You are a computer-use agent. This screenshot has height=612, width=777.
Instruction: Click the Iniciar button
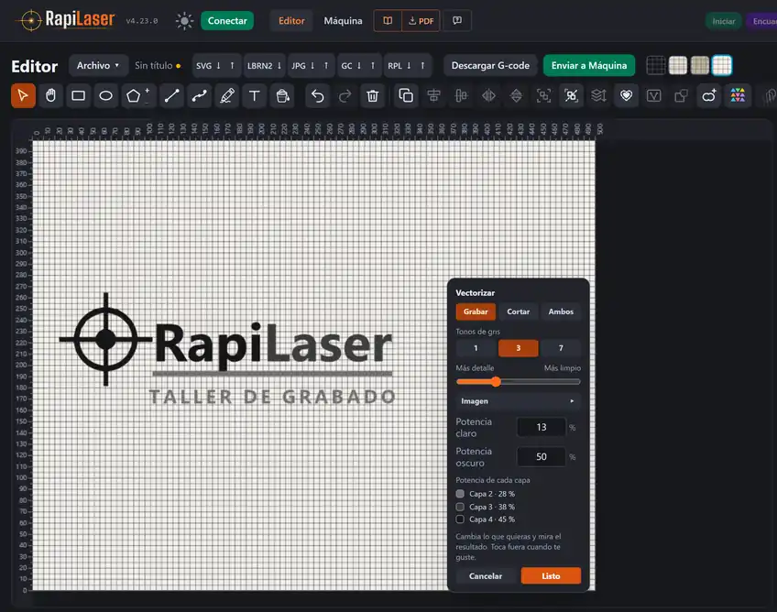724,21
